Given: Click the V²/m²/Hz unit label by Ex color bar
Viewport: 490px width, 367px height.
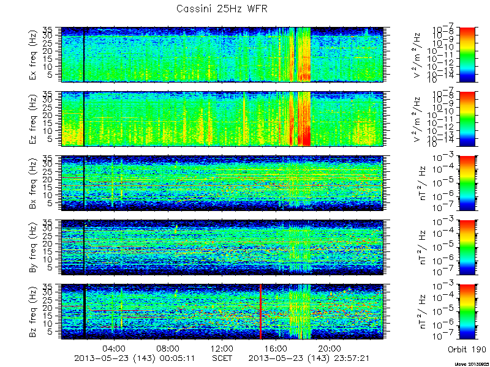Looking at the screenshot, I should [x=418, y=54].
